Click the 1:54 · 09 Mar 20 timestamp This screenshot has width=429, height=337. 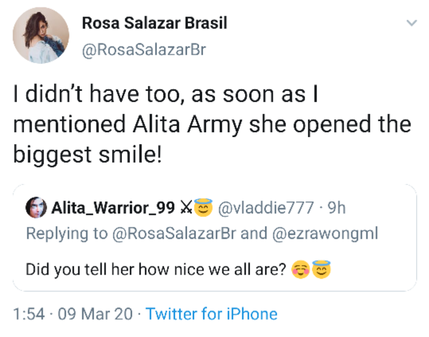(x=73, y=314)
